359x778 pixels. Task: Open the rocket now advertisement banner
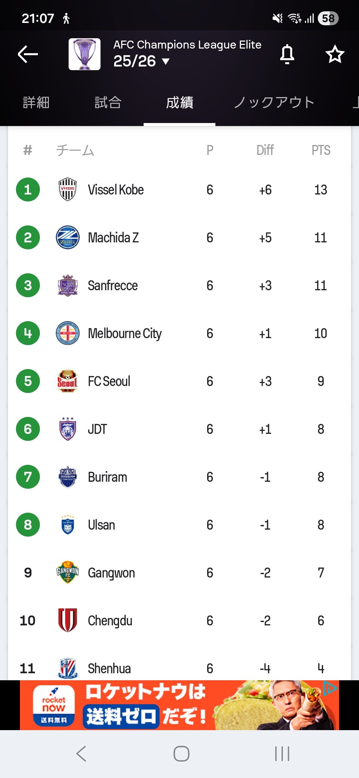point(179,705)
